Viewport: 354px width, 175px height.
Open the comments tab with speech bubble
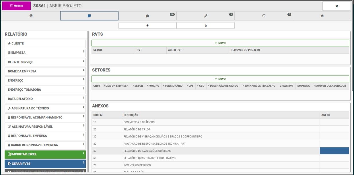pyautogui.click(x=147, y=16)
